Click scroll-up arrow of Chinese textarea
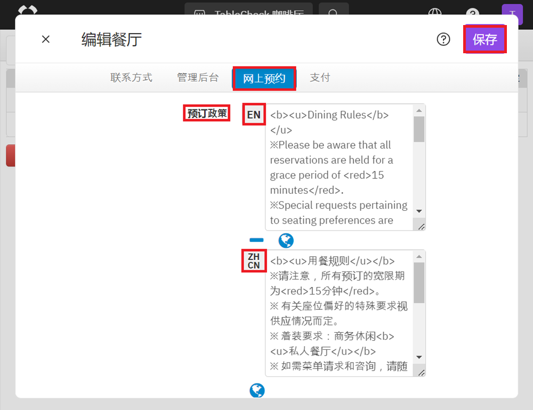533x410 pixels. (419, 257)
